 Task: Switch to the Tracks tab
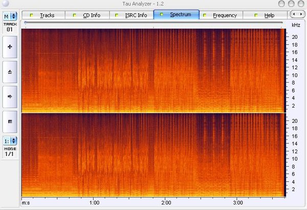43,15
